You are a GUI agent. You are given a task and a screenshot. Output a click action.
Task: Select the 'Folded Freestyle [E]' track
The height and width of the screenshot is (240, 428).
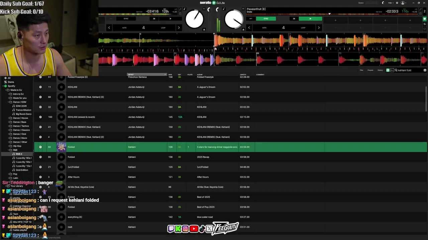click(78, 77)
